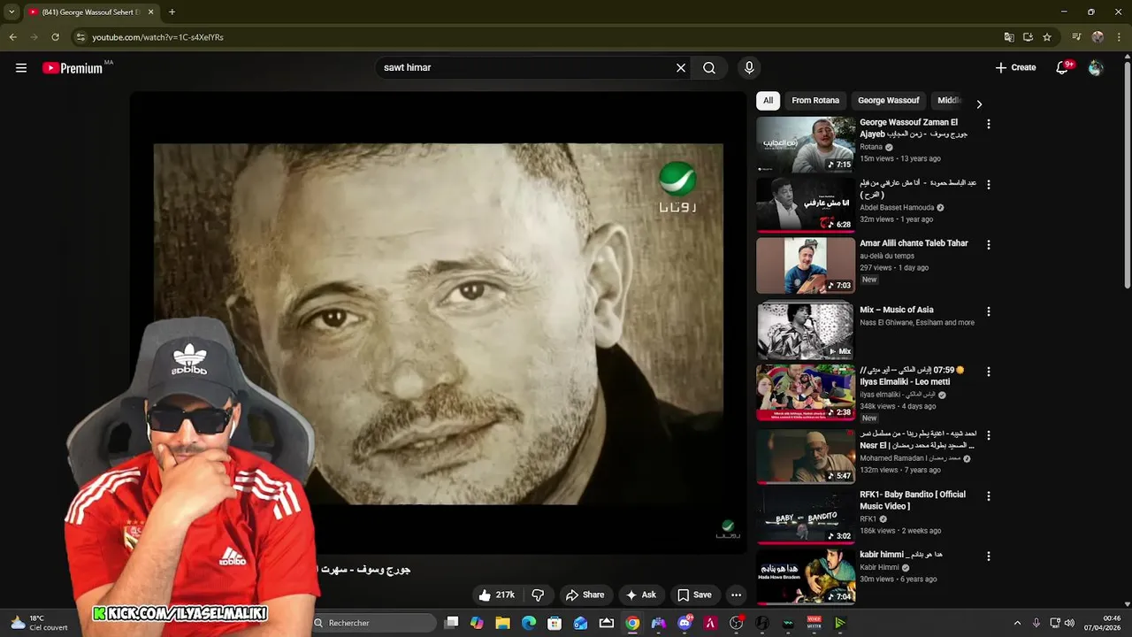1132x637 pixels.
Task: Open Chrome three-dot menu
Action: click(x=1119, y=37)
